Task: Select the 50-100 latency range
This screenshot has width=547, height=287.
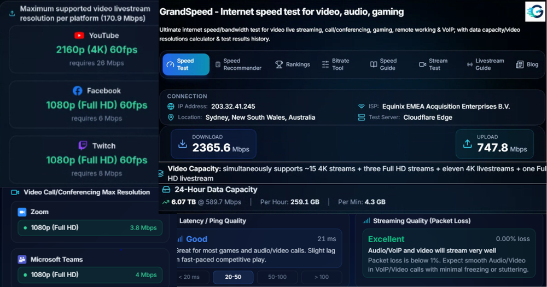Action: (277, 277)
